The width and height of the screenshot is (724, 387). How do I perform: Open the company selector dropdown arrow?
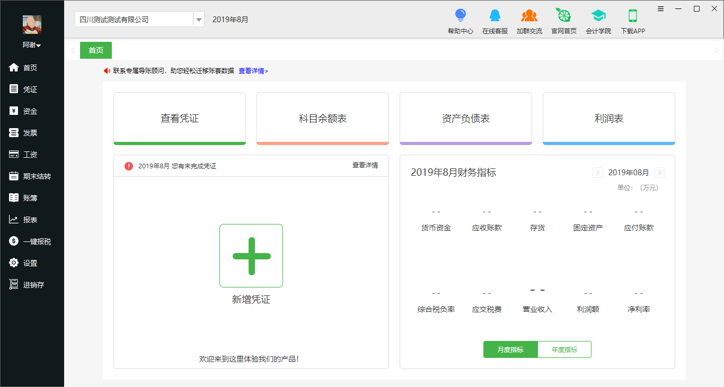(x=199, y=20)
